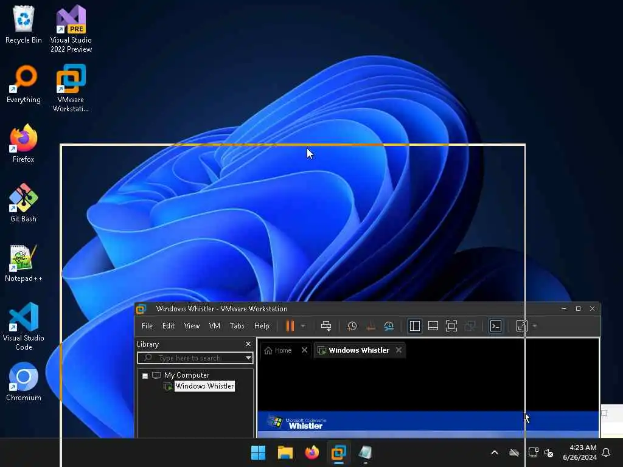
Task: Select the Everything desktop shortcut
Action: 24,84
